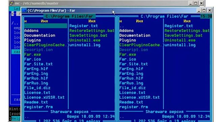This screenshot has width=216, height=122.
Task: Open Addons folder in right panel
Action: click(127, 30)
